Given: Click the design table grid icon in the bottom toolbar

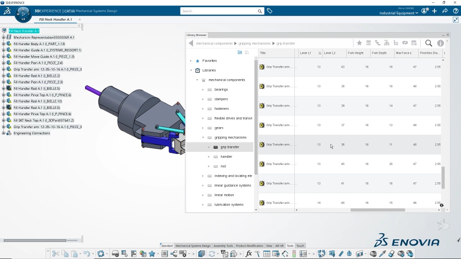Looking at the screenshot, I should 267,254.
